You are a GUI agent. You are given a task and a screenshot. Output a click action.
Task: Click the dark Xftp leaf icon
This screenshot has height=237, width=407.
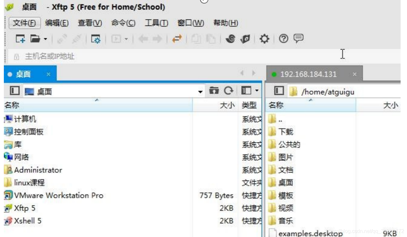(x=245, y=39)
